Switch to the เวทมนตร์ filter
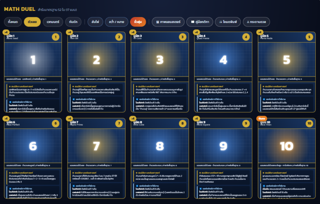Image resolution: width=320 pixels, height=204 pixels. [53, 22]
